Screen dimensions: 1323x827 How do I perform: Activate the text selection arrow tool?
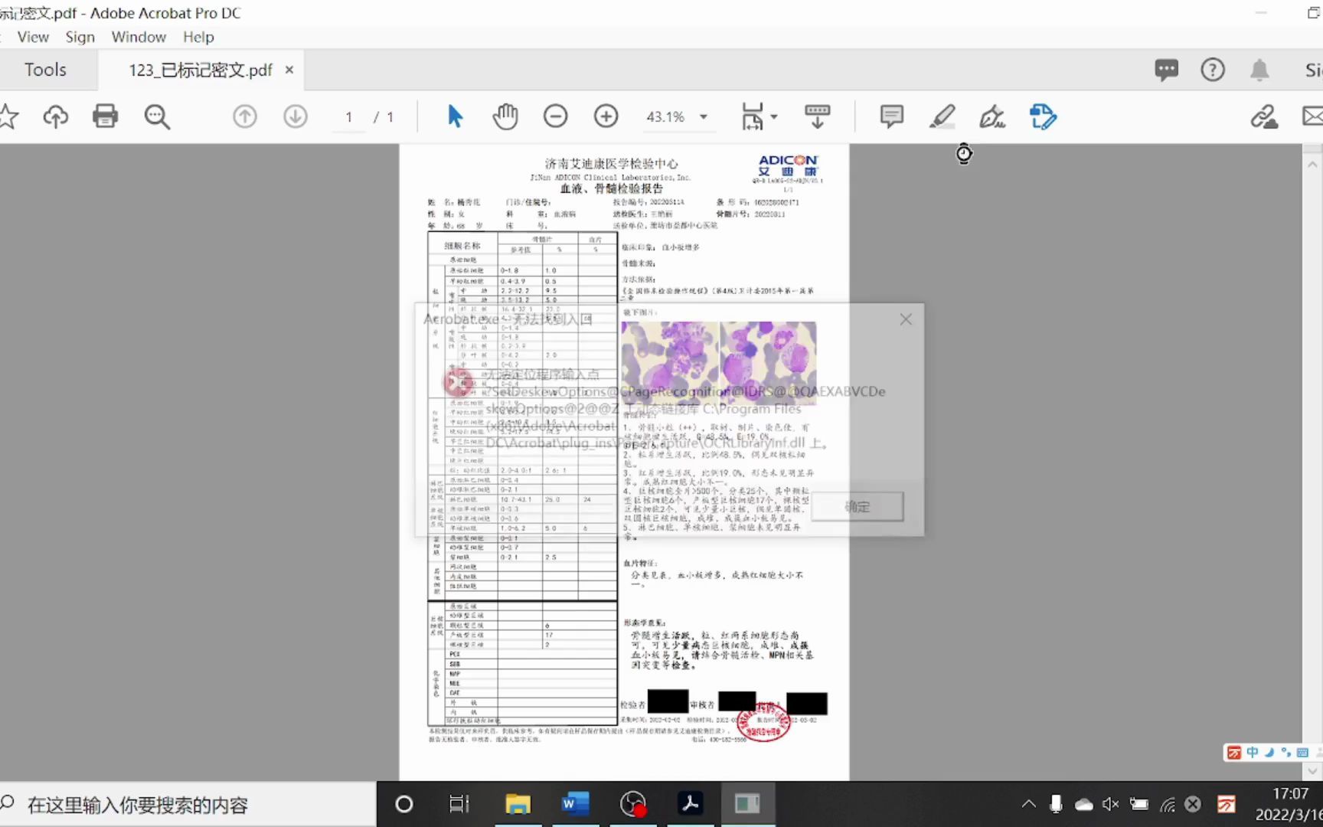click(454, 116)
